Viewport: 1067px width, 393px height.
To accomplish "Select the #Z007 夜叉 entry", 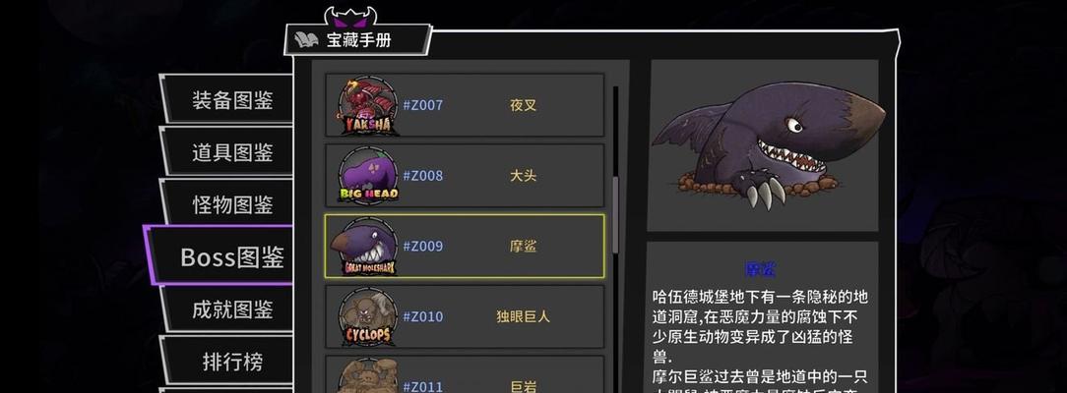I will tap(465, 105).
